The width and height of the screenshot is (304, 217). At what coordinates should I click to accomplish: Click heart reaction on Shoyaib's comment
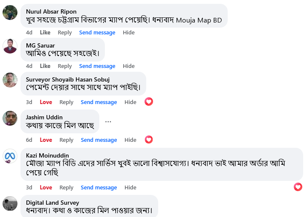(x=148, y=101)
